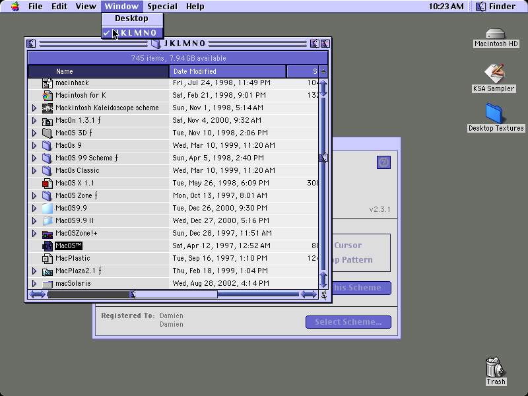528x396 pixels.
Task: Open the Finder application menu
Action: 497,7
